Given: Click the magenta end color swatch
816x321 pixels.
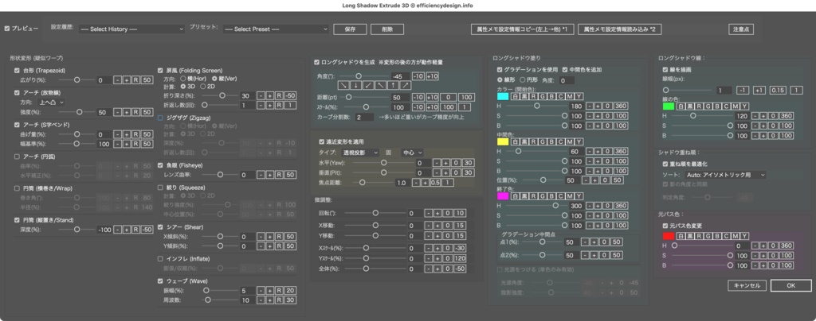Looking at the screenshot, I should pyautogui.click(x=504, y=196).
